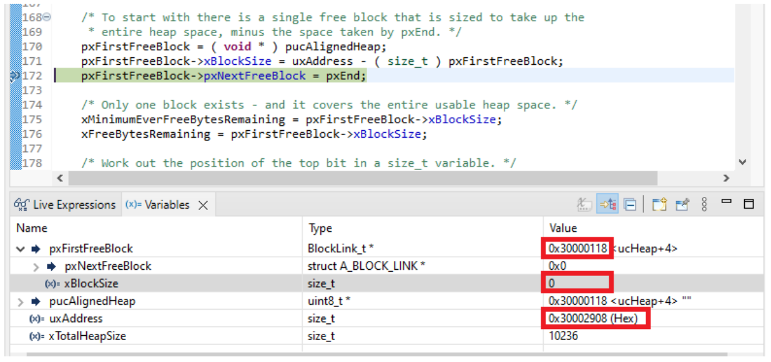
Task: Click the struct A_BLOCK_LINK * type cell
Action: click(367, 267)
